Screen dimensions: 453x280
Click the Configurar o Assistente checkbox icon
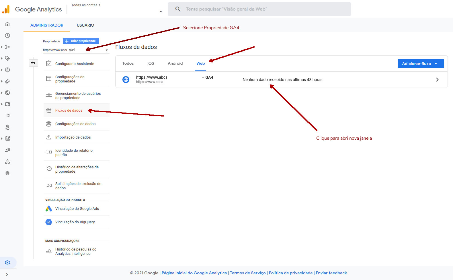(x=49, y=64)
